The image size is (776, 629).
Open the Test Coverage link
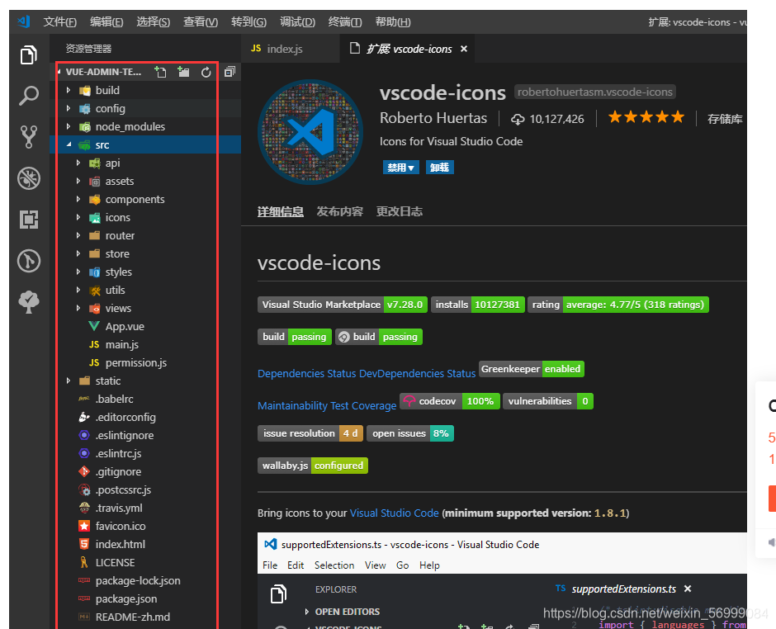tap(363, 406)
